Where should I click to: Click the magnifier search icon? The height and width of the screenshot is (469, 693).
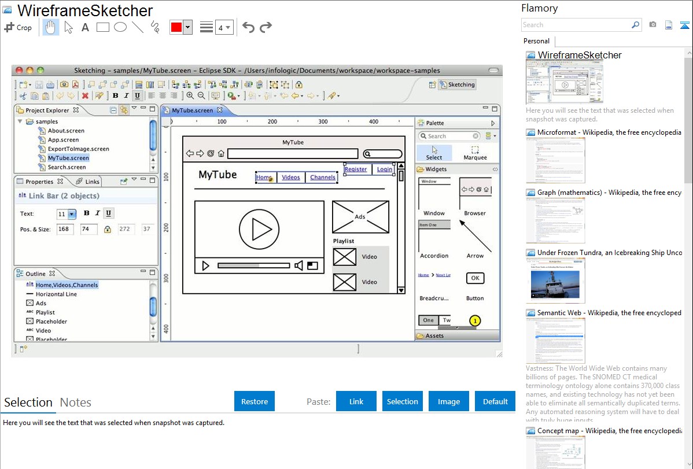[x=636, y=25]
